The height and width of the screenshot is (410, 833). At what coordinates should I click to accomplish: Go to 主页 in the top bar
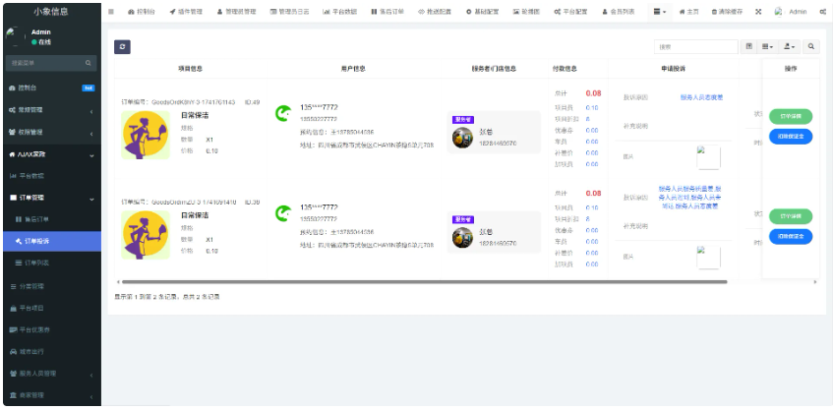689,12
